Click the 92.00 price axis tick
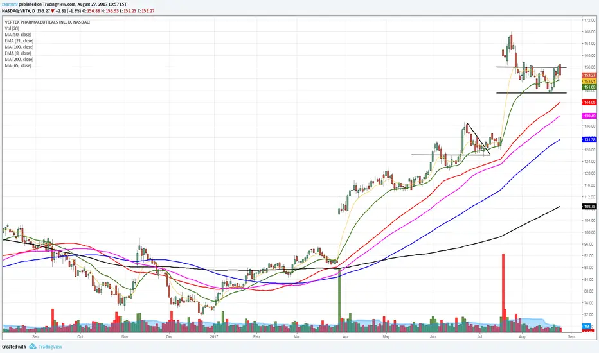The width and height of the screenshot is (599, 353). point(589,255)
